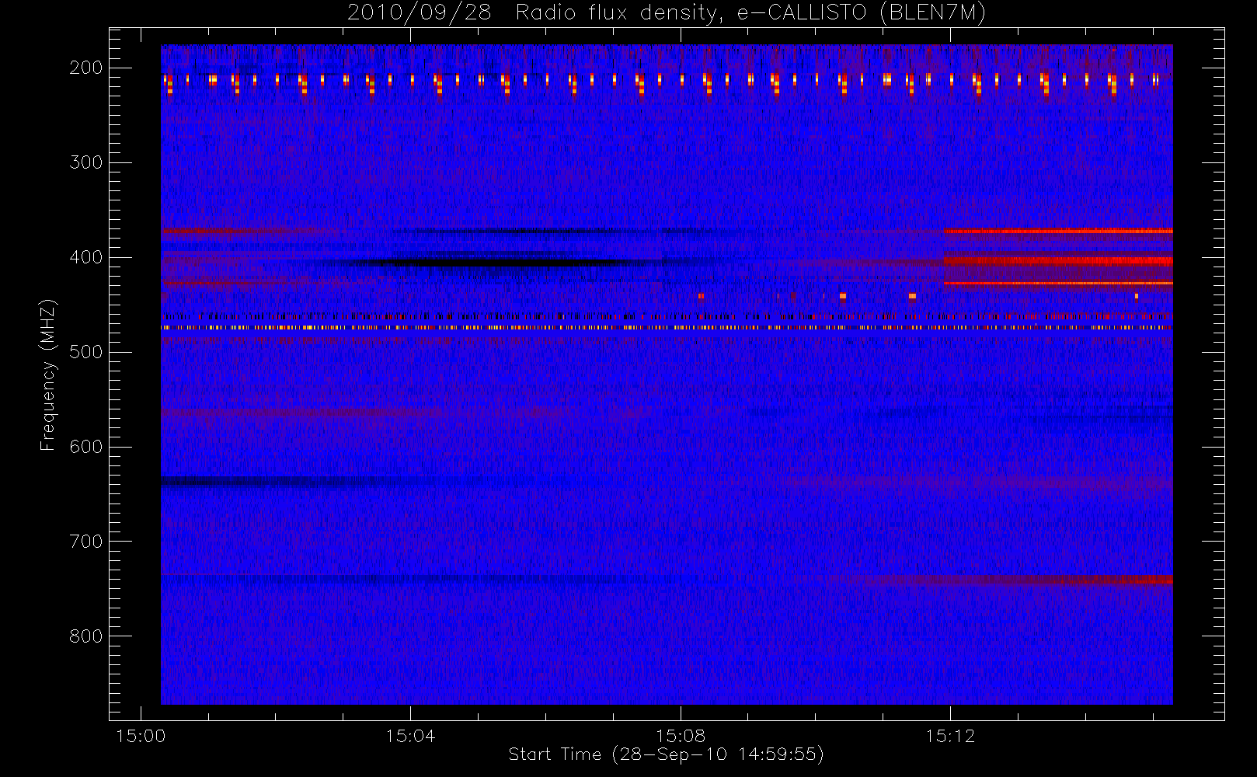1257x777 pixels.
Task: Click the bright red emission band near 370 MHz after 15:12
Action: pyautogui.click(x=1058, y=231)
